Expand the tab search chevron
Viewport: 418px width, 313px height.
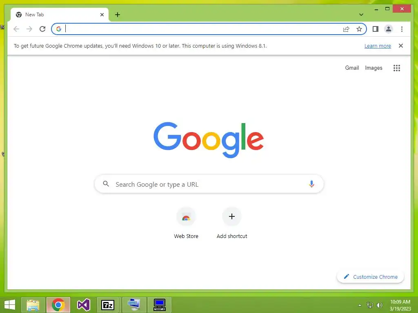click(361, 15)
